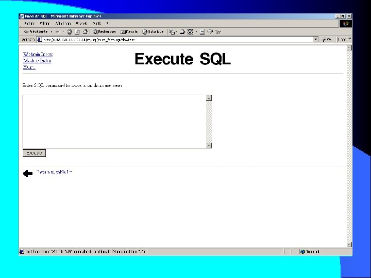Screen dimensions: 371x278
Task: Click the text area scroll down arrow
Action: (x=209, y=145)
